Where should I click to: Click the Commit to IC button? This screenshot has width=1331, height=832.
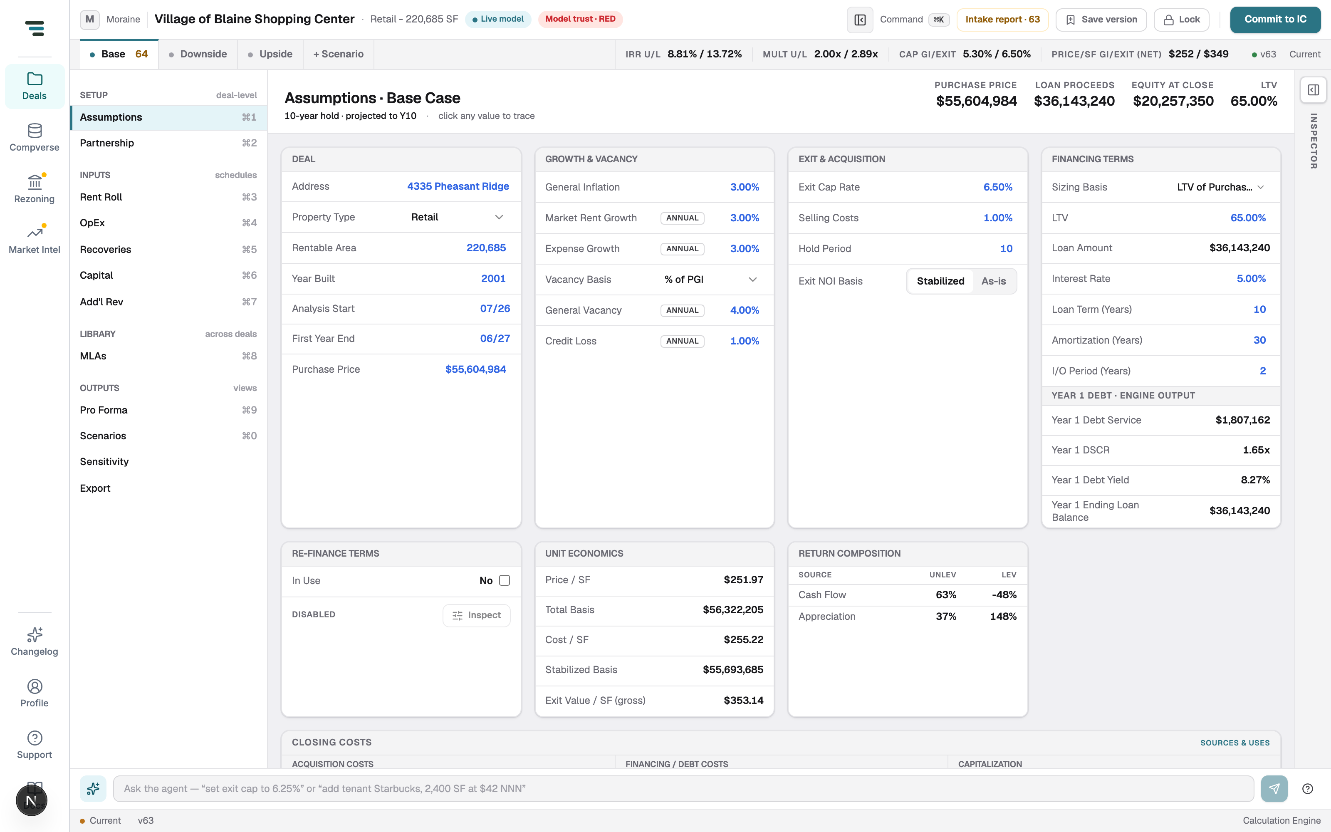(x=1275, y=20)
